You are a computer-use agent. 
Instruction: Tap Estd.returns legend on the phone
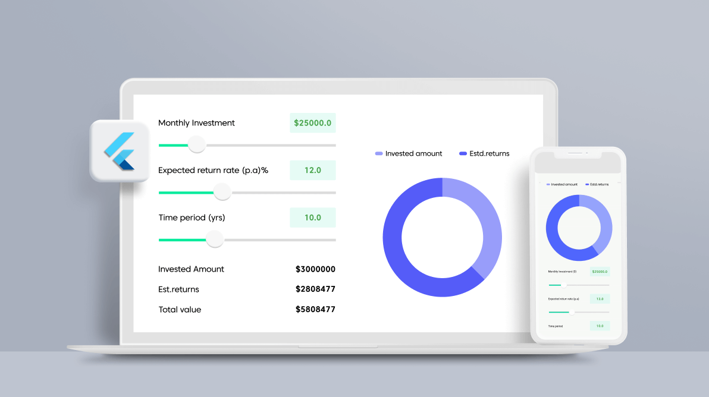tap(597, 184)
